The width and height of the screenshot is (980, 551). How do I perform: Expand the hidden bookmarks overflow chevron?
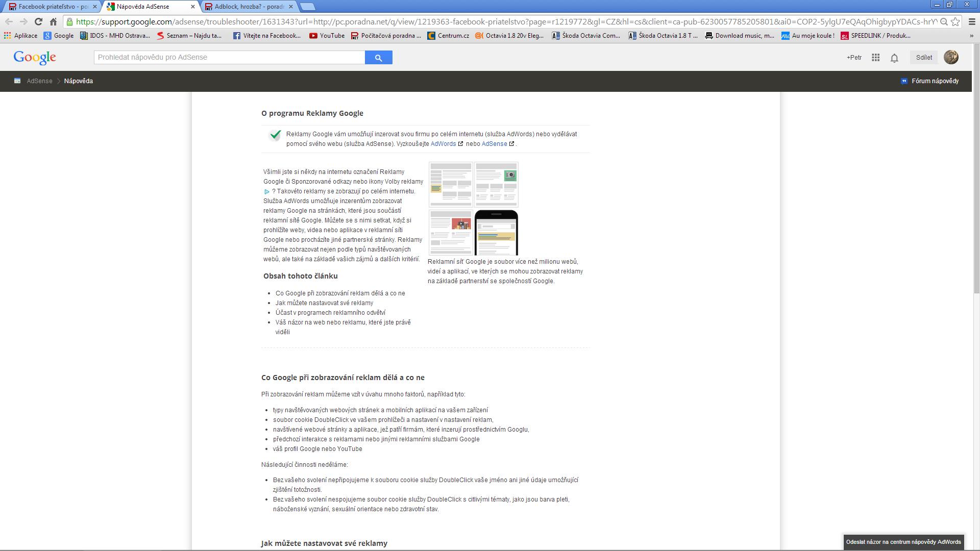(971, 36)
